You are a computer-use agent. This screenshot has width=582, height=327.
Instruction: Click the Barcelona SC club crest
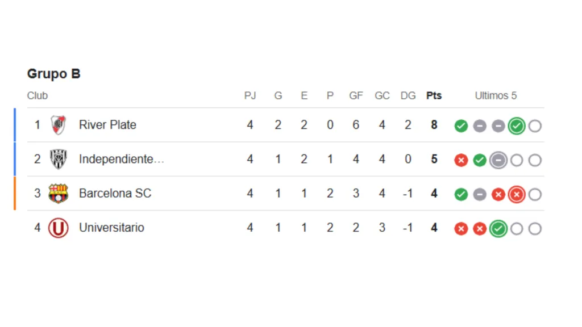59,194
